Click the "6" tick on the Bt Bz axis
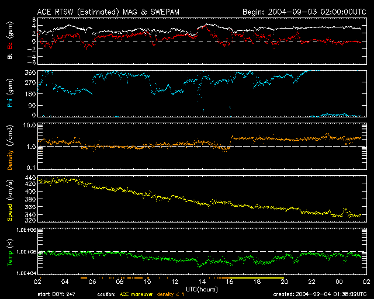The height and width of the screenshot is (299, 374). [x=34, y=20]
